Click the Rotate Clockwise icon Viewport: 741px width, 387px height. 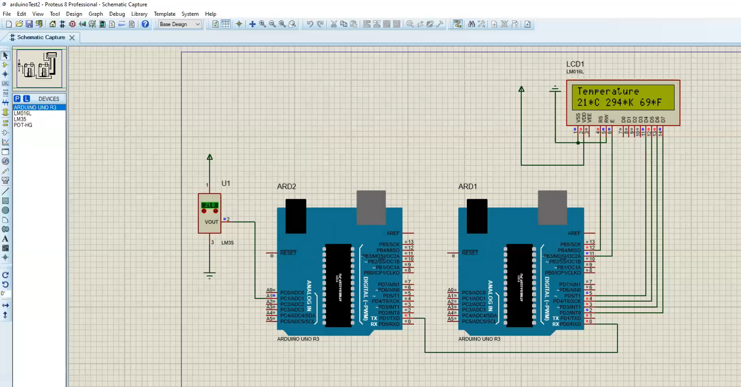(5, 275)
